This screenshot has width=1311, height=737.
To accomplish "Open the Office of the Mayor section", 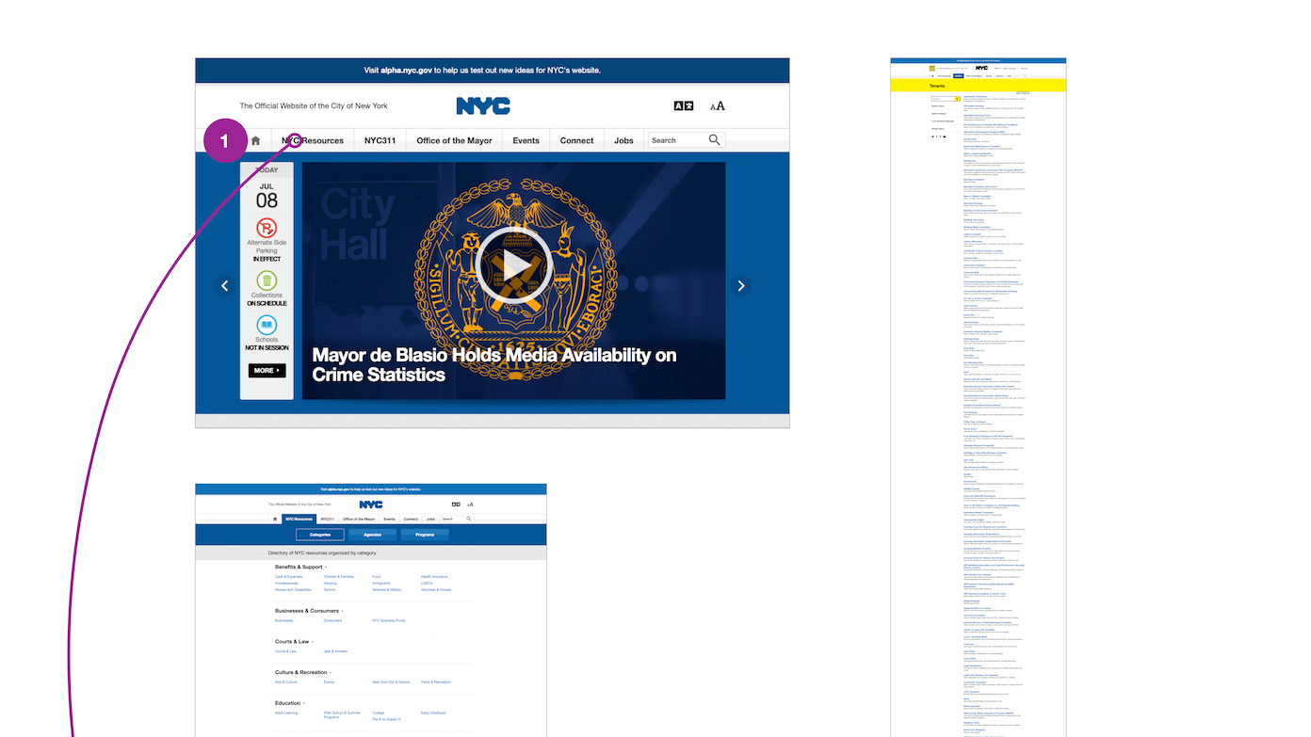I will tap(453, 139).
